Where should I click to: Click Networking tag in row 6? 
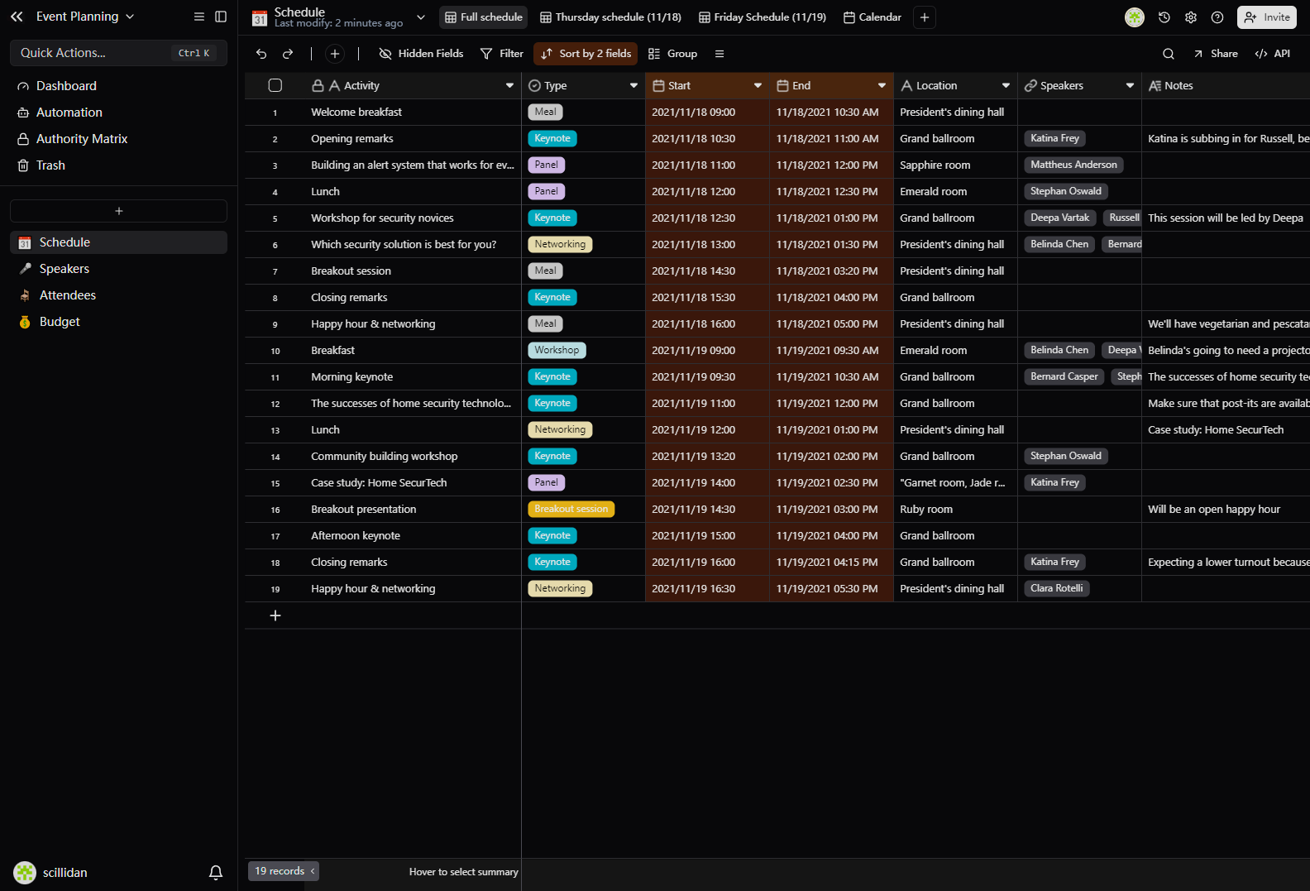[x=560, y=244]
